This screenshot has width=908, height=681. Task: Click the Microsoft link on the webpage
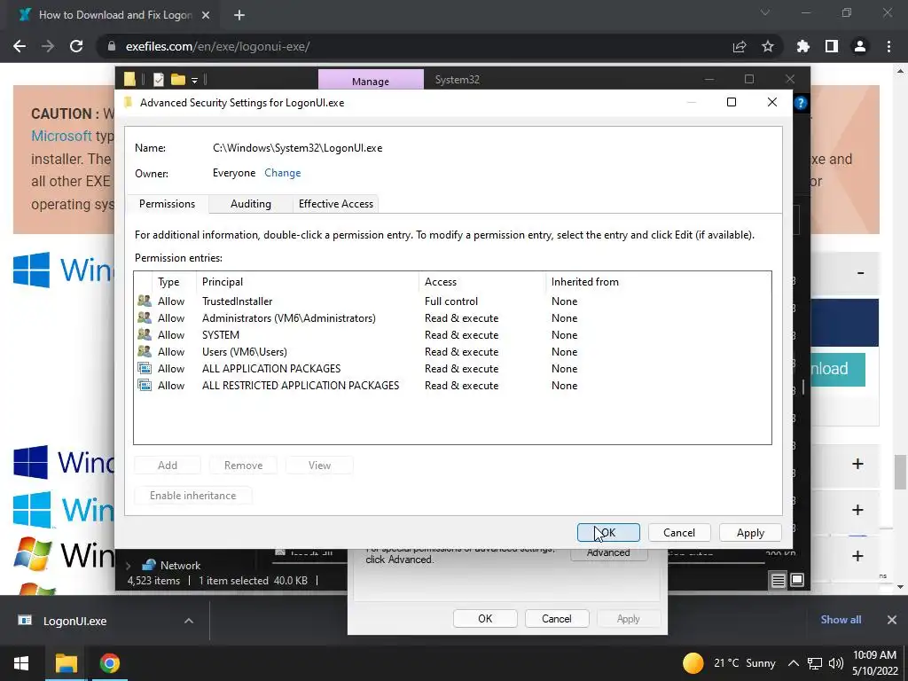click(61, 136)
